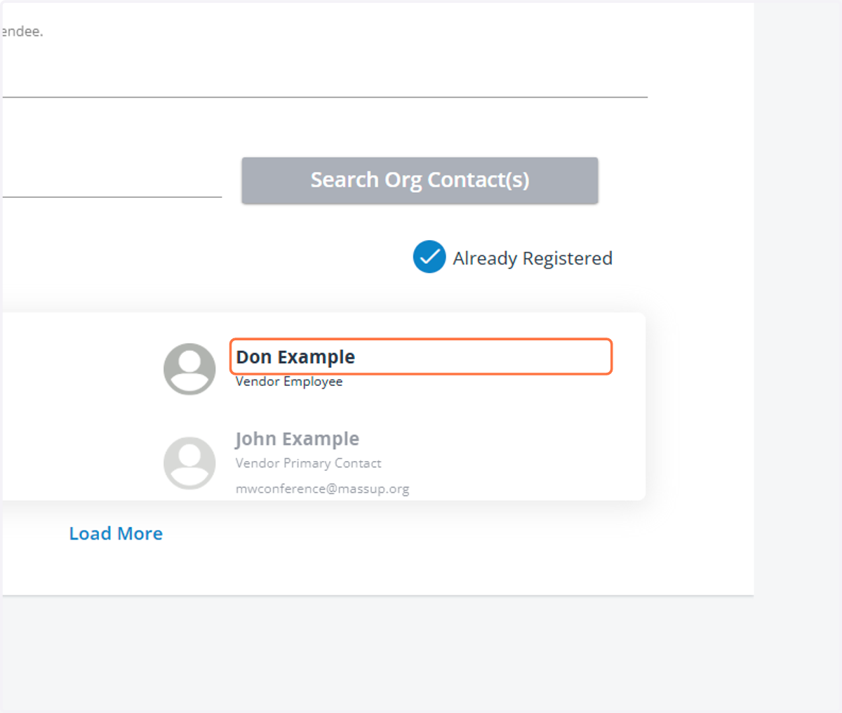Select Don Example's avatar icon
The width and height of the screenshot is (842, 713).
189,369
